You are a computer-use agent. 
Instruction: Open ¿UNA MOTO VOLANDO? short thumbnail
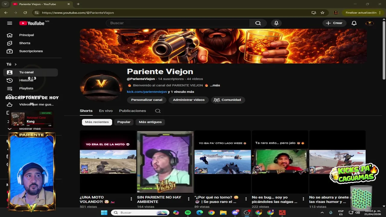coord(108,162)
